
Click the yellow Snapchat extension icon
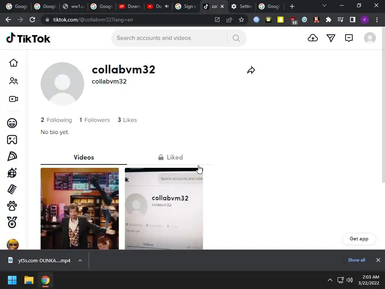click(x=280, y=20)
